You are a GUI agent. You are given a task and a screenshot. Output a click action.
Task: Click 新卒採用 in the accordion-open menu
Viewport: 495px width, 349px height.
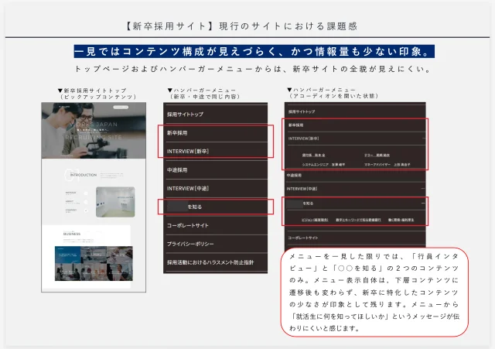[x=295, y=125]
